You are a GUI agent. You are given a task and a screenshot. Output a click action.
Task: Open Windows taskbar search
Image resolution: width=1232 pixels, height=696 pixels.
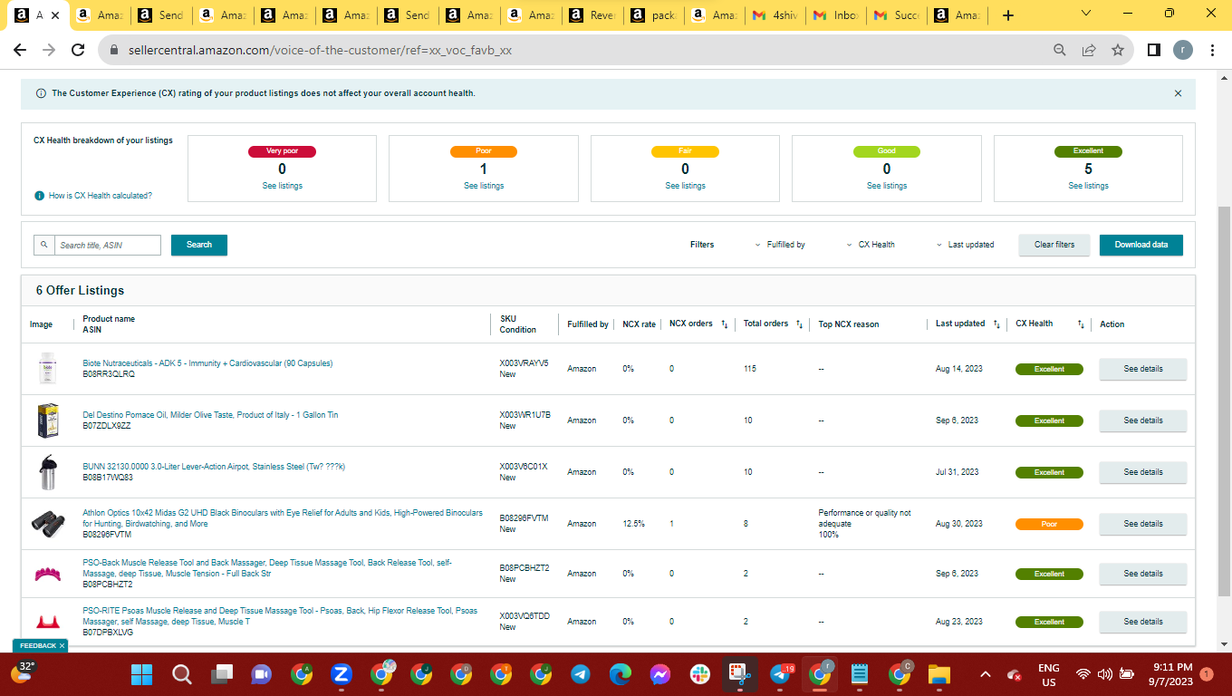pos(182,674)
